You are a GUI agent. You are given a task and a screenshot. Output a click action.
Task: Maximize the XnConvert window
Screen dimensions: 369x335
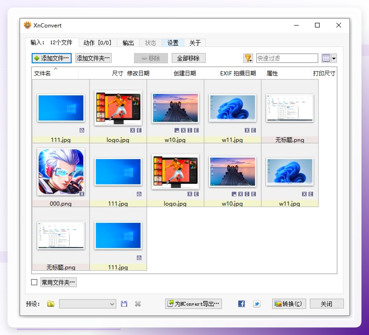pos(317,25)
